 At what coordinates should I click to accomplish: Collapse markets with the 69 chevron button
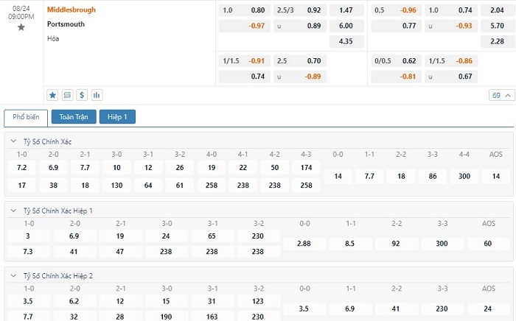click(501, 95)
